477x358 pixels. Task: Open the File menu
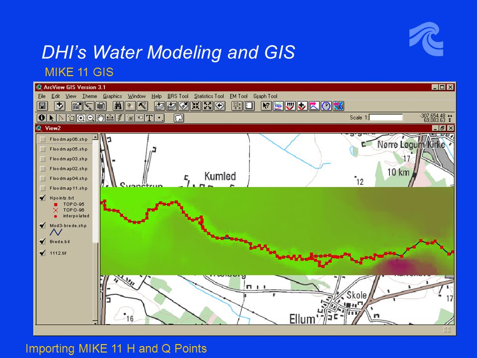click(42, 96)
